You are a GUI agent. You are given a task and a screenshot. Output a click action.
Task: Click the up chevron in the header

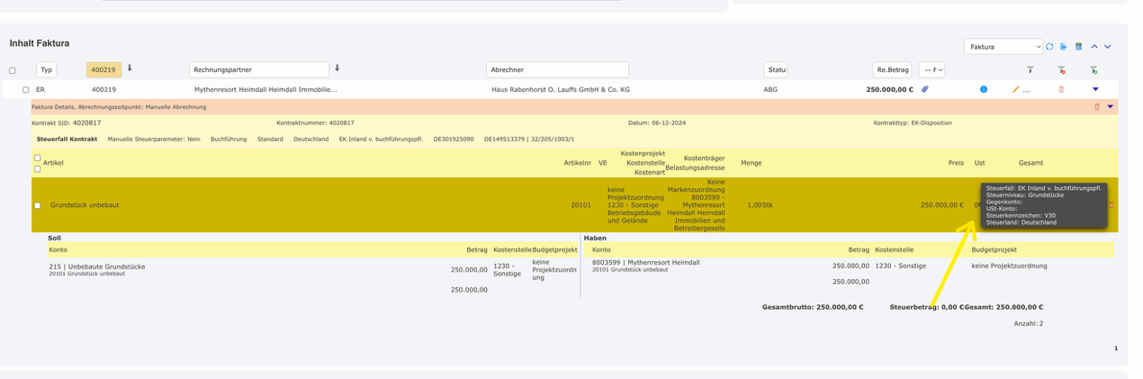point(1094,47)
